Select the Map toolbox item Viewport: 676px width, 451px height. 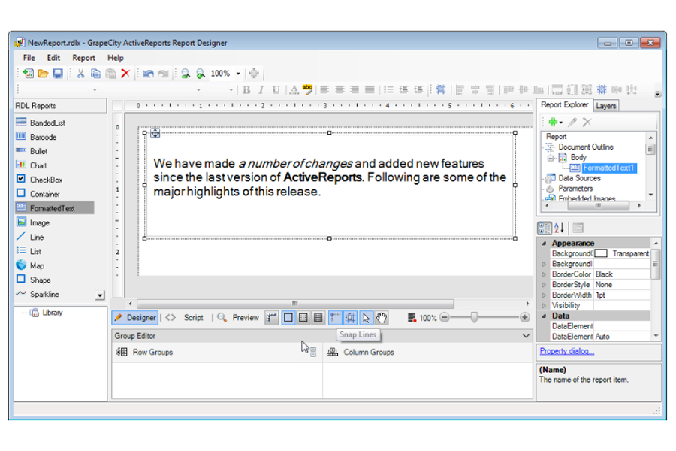point(37,265)
